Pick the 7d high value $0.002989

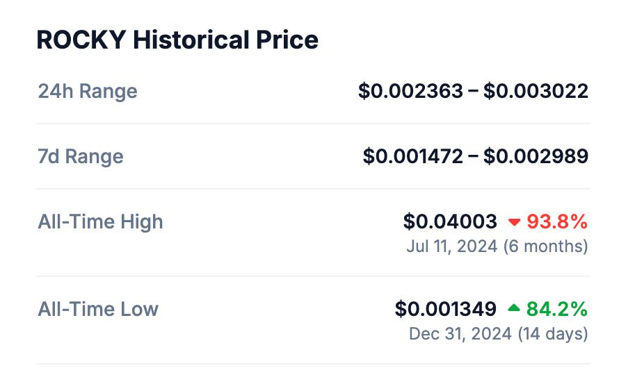[x=536, y=156]
